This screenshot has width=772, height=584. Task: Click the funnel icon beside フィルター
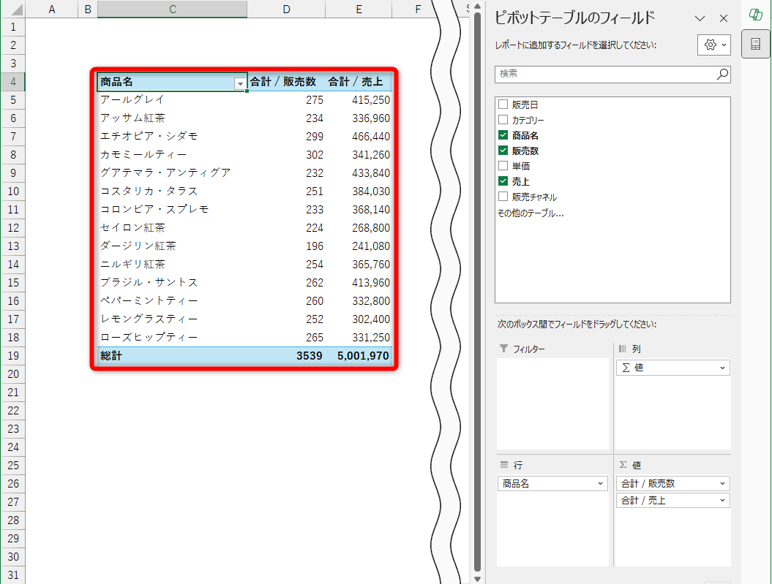click(x=506, y=349)
